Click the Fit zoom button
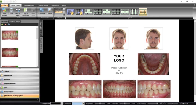Viewport: 196px width, 105px height. 187,104
